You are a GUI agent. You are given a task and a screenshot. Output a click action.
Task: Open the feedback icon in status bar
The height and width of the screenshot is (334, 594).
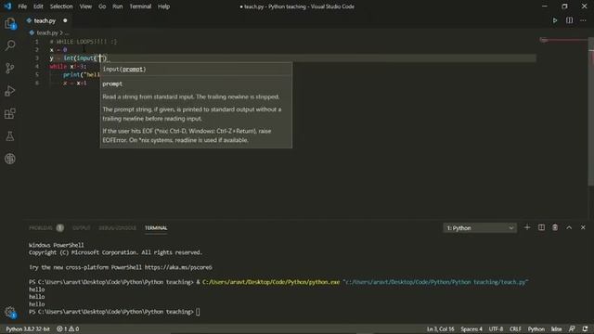tap(572, 328)
